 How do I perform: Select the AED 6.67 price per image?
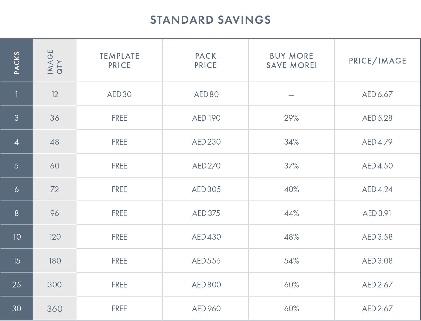coord(377,94)
